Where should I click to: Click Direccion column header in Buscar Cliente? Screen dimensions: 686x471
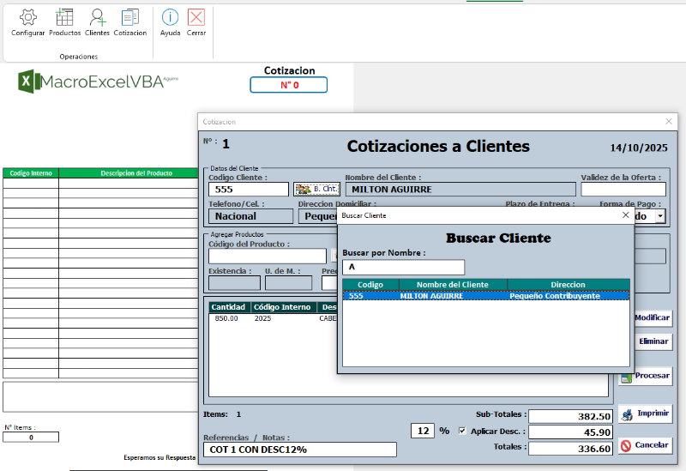[569, 285]
